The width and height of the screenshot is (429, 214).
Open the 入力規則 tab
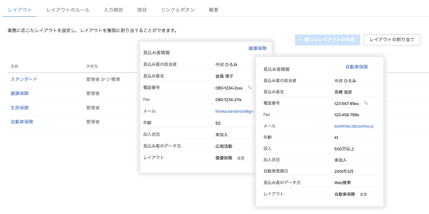point(113,10)
